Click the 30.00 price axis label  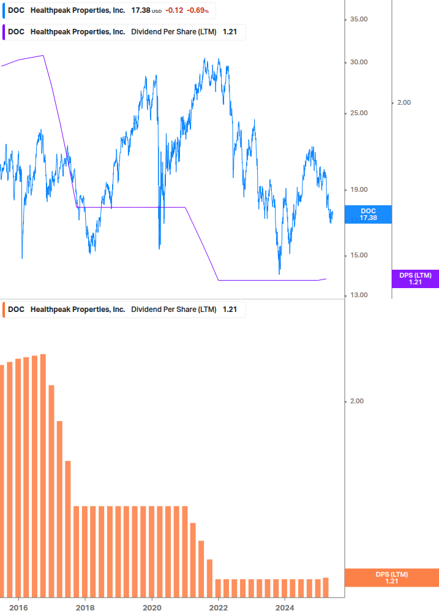(x=359, y=62)
